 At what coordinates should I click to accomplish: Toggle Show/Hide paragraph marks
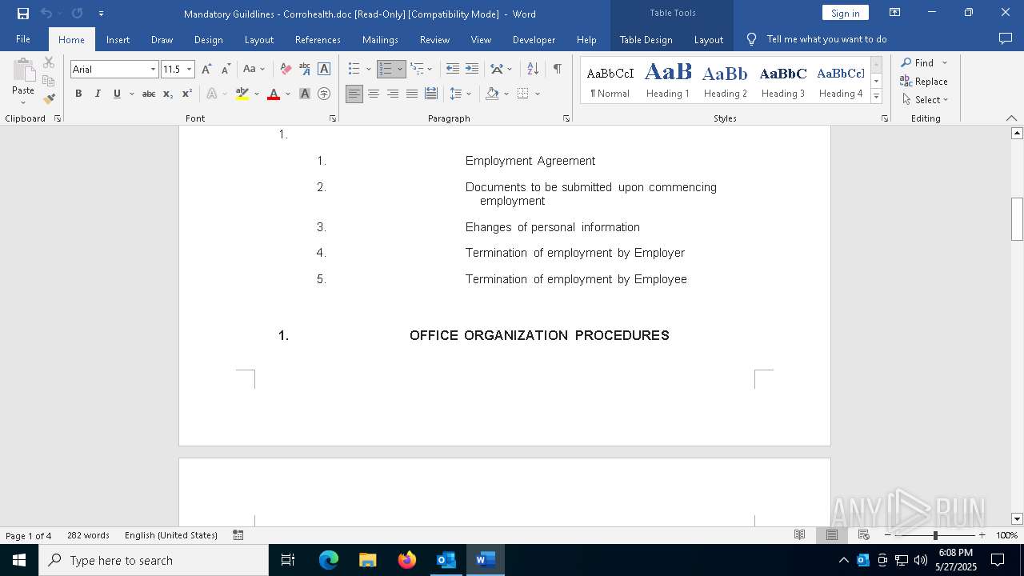click(557, 70)
